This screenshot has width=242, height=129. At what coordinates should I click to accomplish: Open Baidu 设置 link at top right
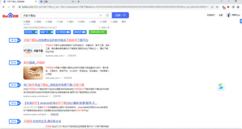point(221,15)
